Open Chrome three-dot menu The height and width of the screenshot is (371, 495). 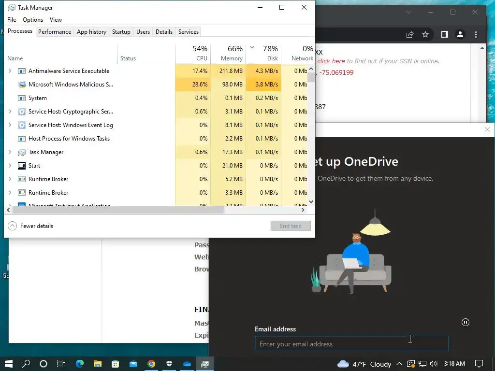[x=476, y=34]
